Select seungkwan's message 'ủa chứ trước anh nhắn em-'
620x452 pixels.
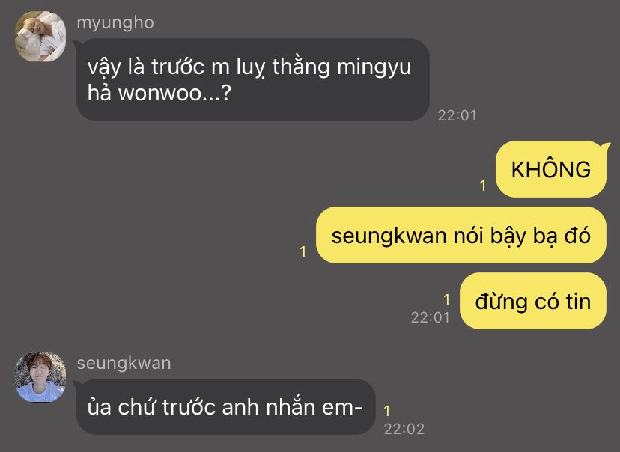click(225, 406)
